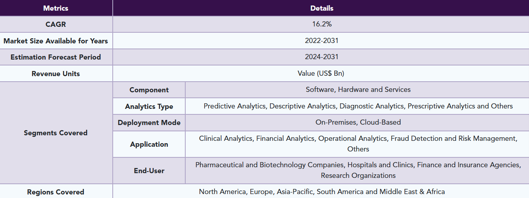Click the 2024-2031 forecast period value
Viewport: 529px width, 198px height.
[322, 57]
